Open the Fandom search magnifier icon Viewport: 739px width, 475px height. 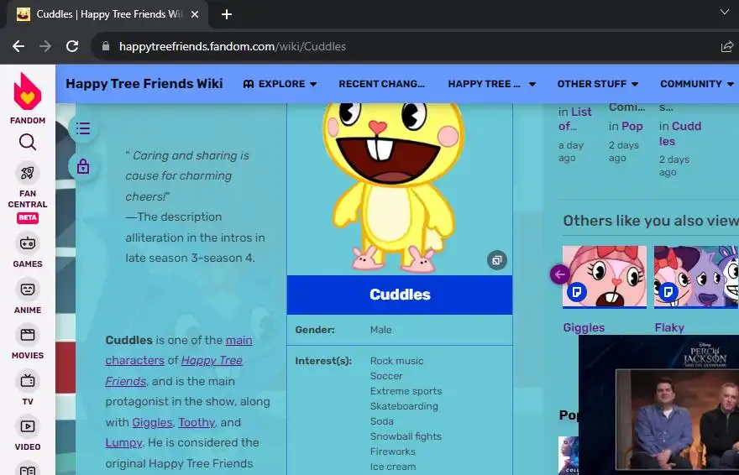[28, 142]
